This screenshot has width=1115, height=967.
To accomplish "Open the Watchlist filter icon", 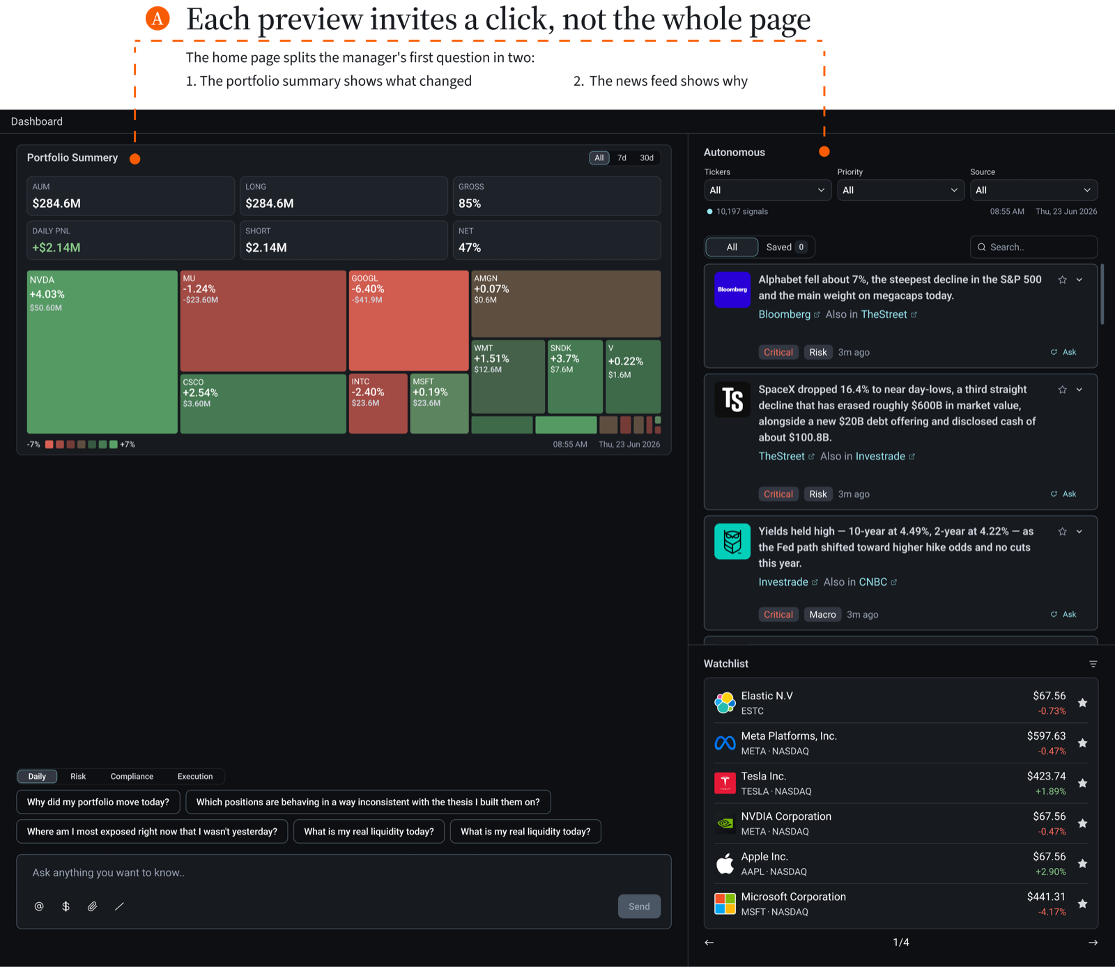I will (x=1093, y=664).
